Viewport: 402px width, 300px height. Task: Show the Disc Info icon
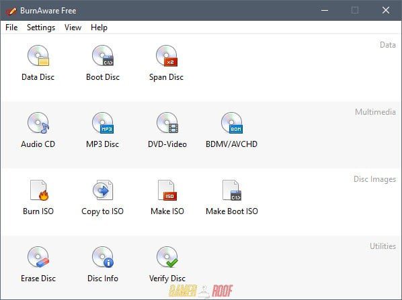pyautogui.click(x=103, y=257)
